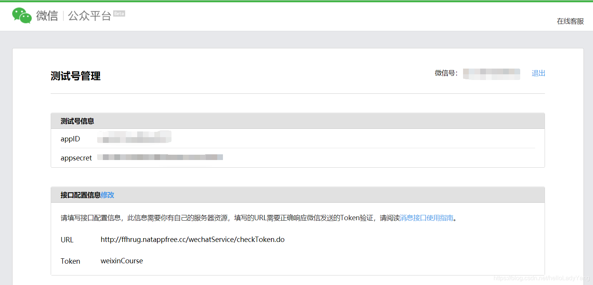Click the weixinCourse token value
This screenshot has width=593, height=285.
tap(122, 261)
